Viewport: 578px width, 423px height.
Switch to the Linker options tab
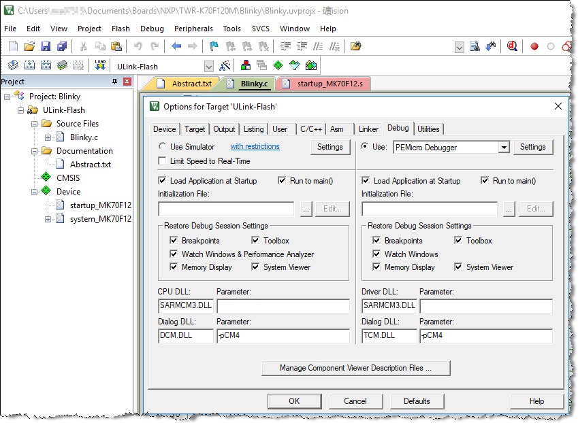point(368,129)
